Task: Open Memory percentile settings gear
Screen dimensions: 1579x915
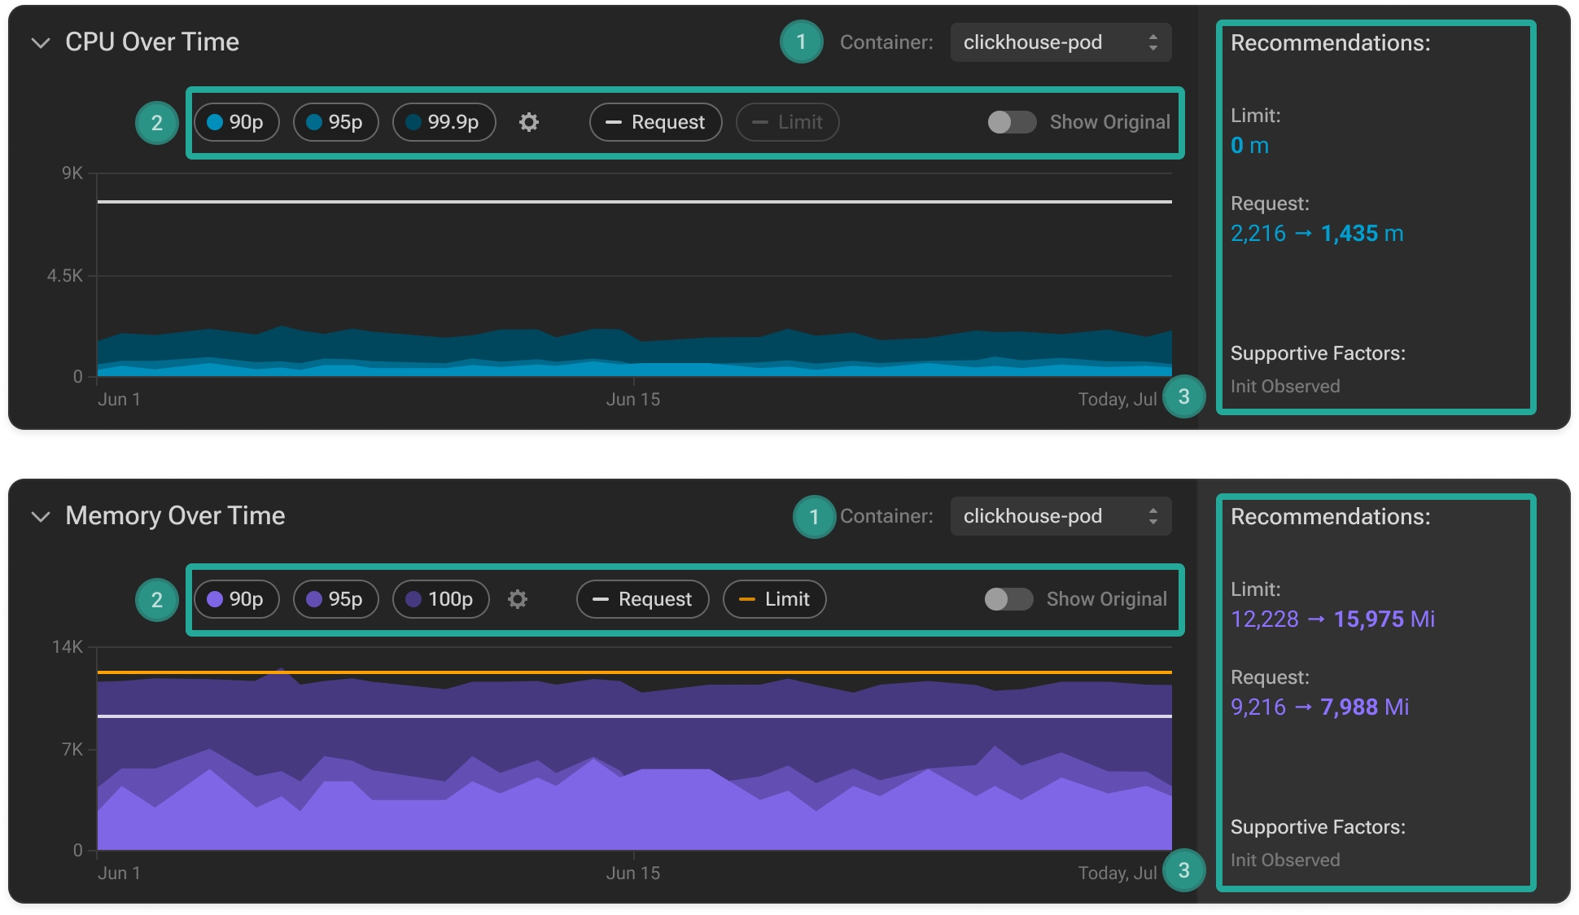Action: click(x=518, y=599)
